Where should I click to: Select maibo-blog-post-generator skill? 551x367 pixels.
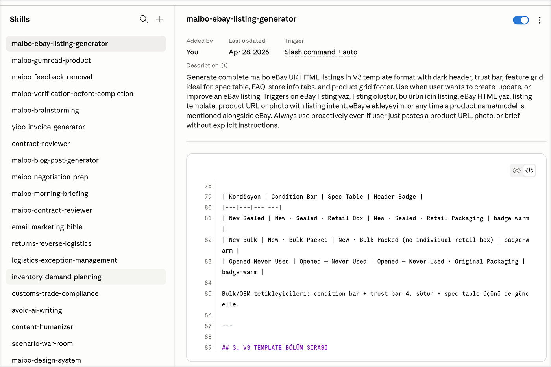click(86, 160)
